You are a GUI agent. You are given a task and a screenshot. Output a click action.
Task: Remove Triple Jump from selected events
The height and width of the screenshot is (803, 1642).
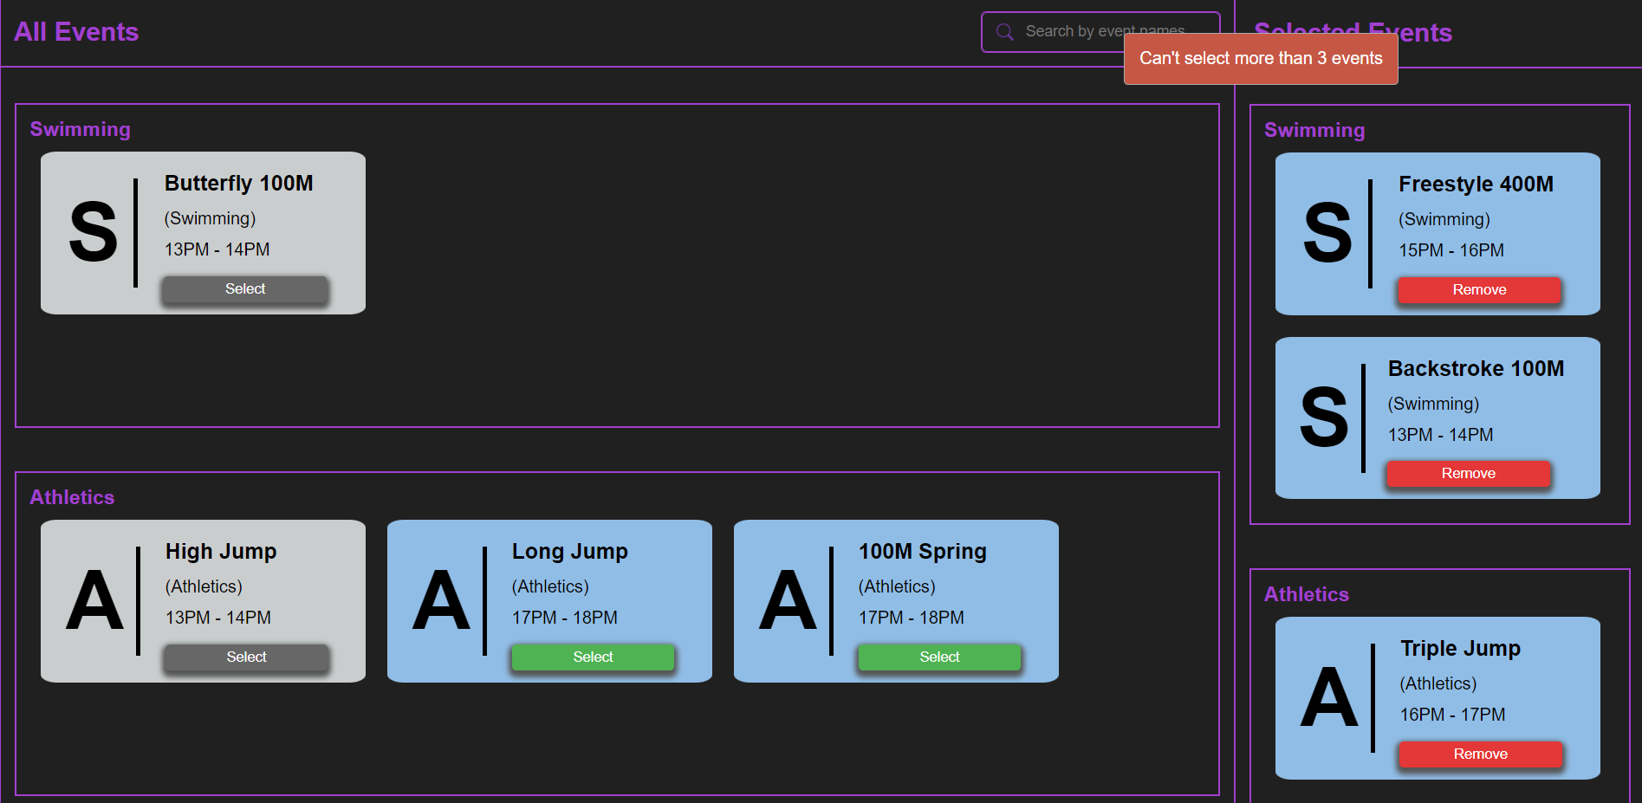(1480, 754)
